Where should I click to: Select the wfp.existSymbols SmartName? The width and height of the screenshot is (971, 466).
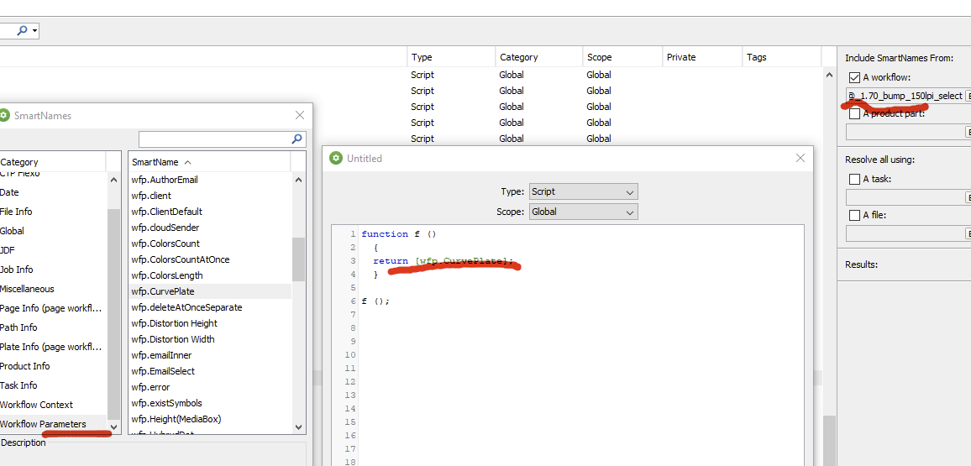point(210,403)
